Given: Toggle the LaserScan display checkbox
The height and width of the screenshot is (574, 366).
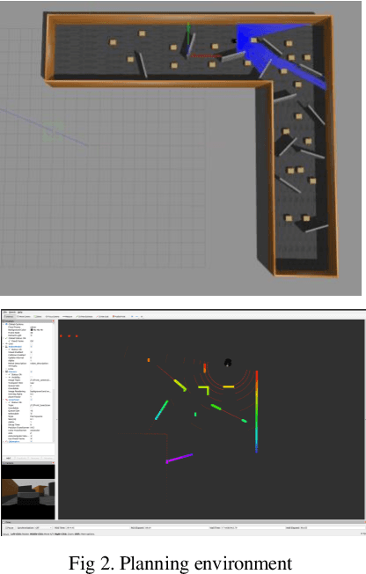Looking at the screenshot, I should (x=31, y=400).
